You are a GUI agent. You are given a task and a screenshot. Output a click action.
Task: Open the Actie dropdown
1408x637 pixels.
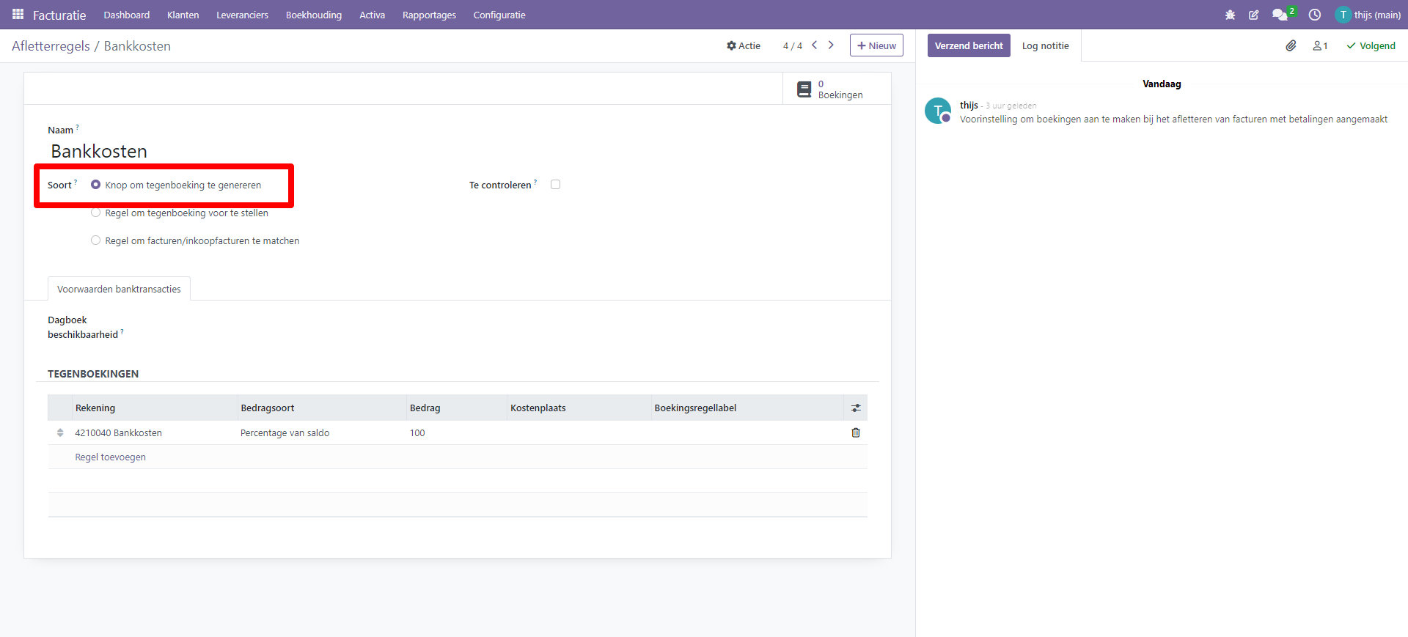point(743,45)
